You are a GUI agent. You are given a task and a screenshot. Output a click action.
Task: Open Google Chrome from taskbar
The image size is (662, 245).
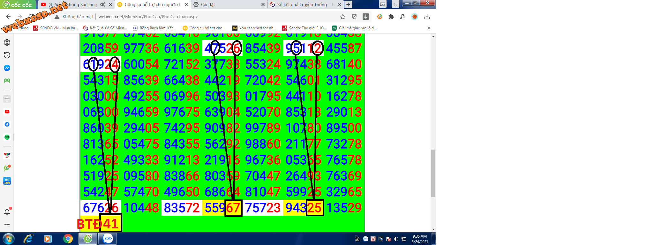pyautogui.click(x=68, y=239)
